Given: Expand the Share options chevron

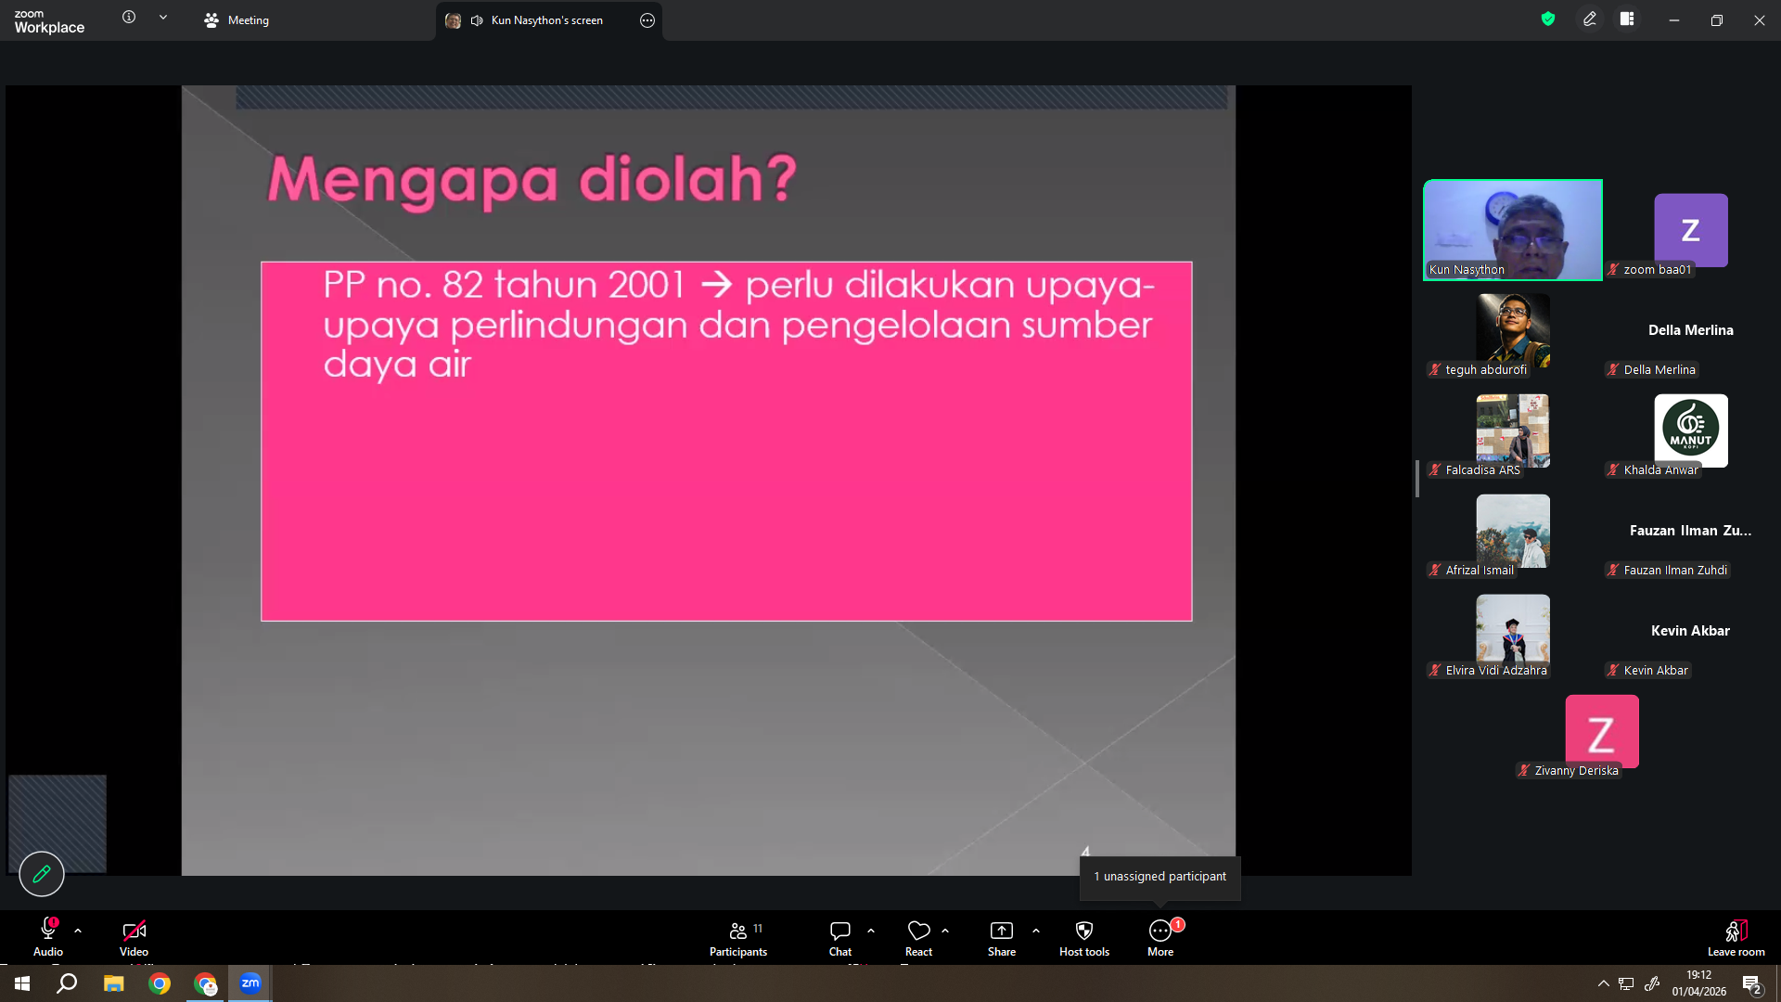Looking at the screenshot, I should [x=1036, y=931].
